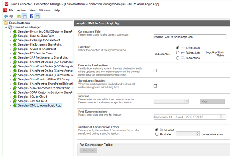Click the up one level folder icon
Screen dimensions: 230x156
click(x=19, y=16)
